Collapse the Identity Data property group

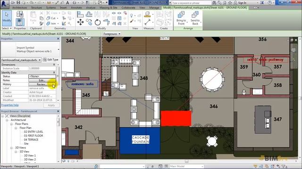(54, 73)
